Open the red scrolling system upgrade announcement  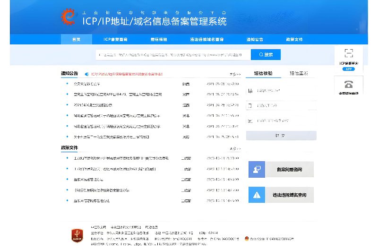pos(127,74)
